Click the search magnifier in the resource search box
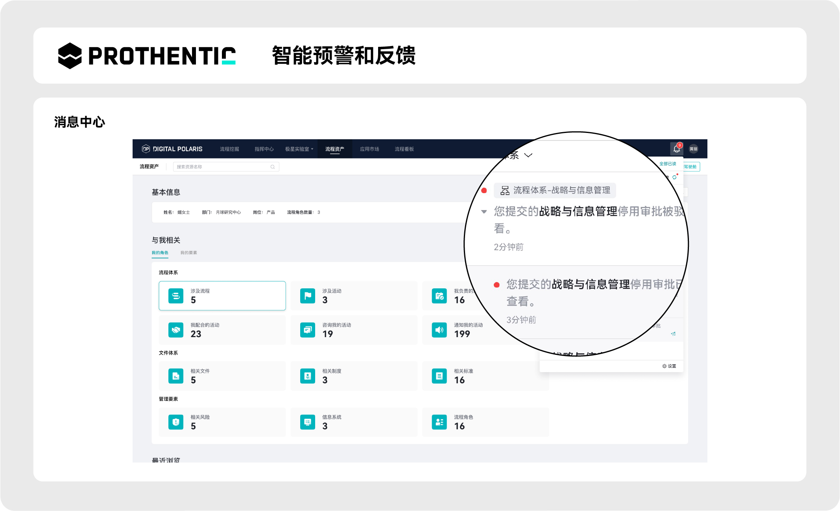The width and height of the screenshot is (840, 511). tap(273, 167)
